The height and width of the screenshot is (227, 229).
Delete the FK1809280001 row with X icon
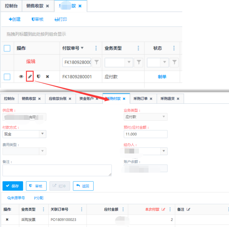pos(48,77)
